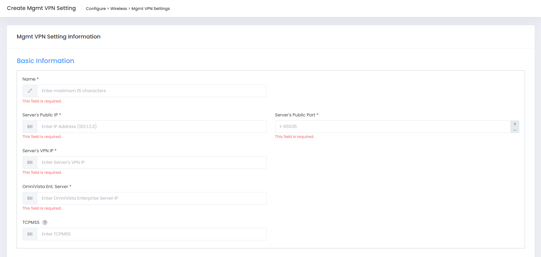Click the icon before Server's Public IP input
541x257 pixels.
point(30,127)
